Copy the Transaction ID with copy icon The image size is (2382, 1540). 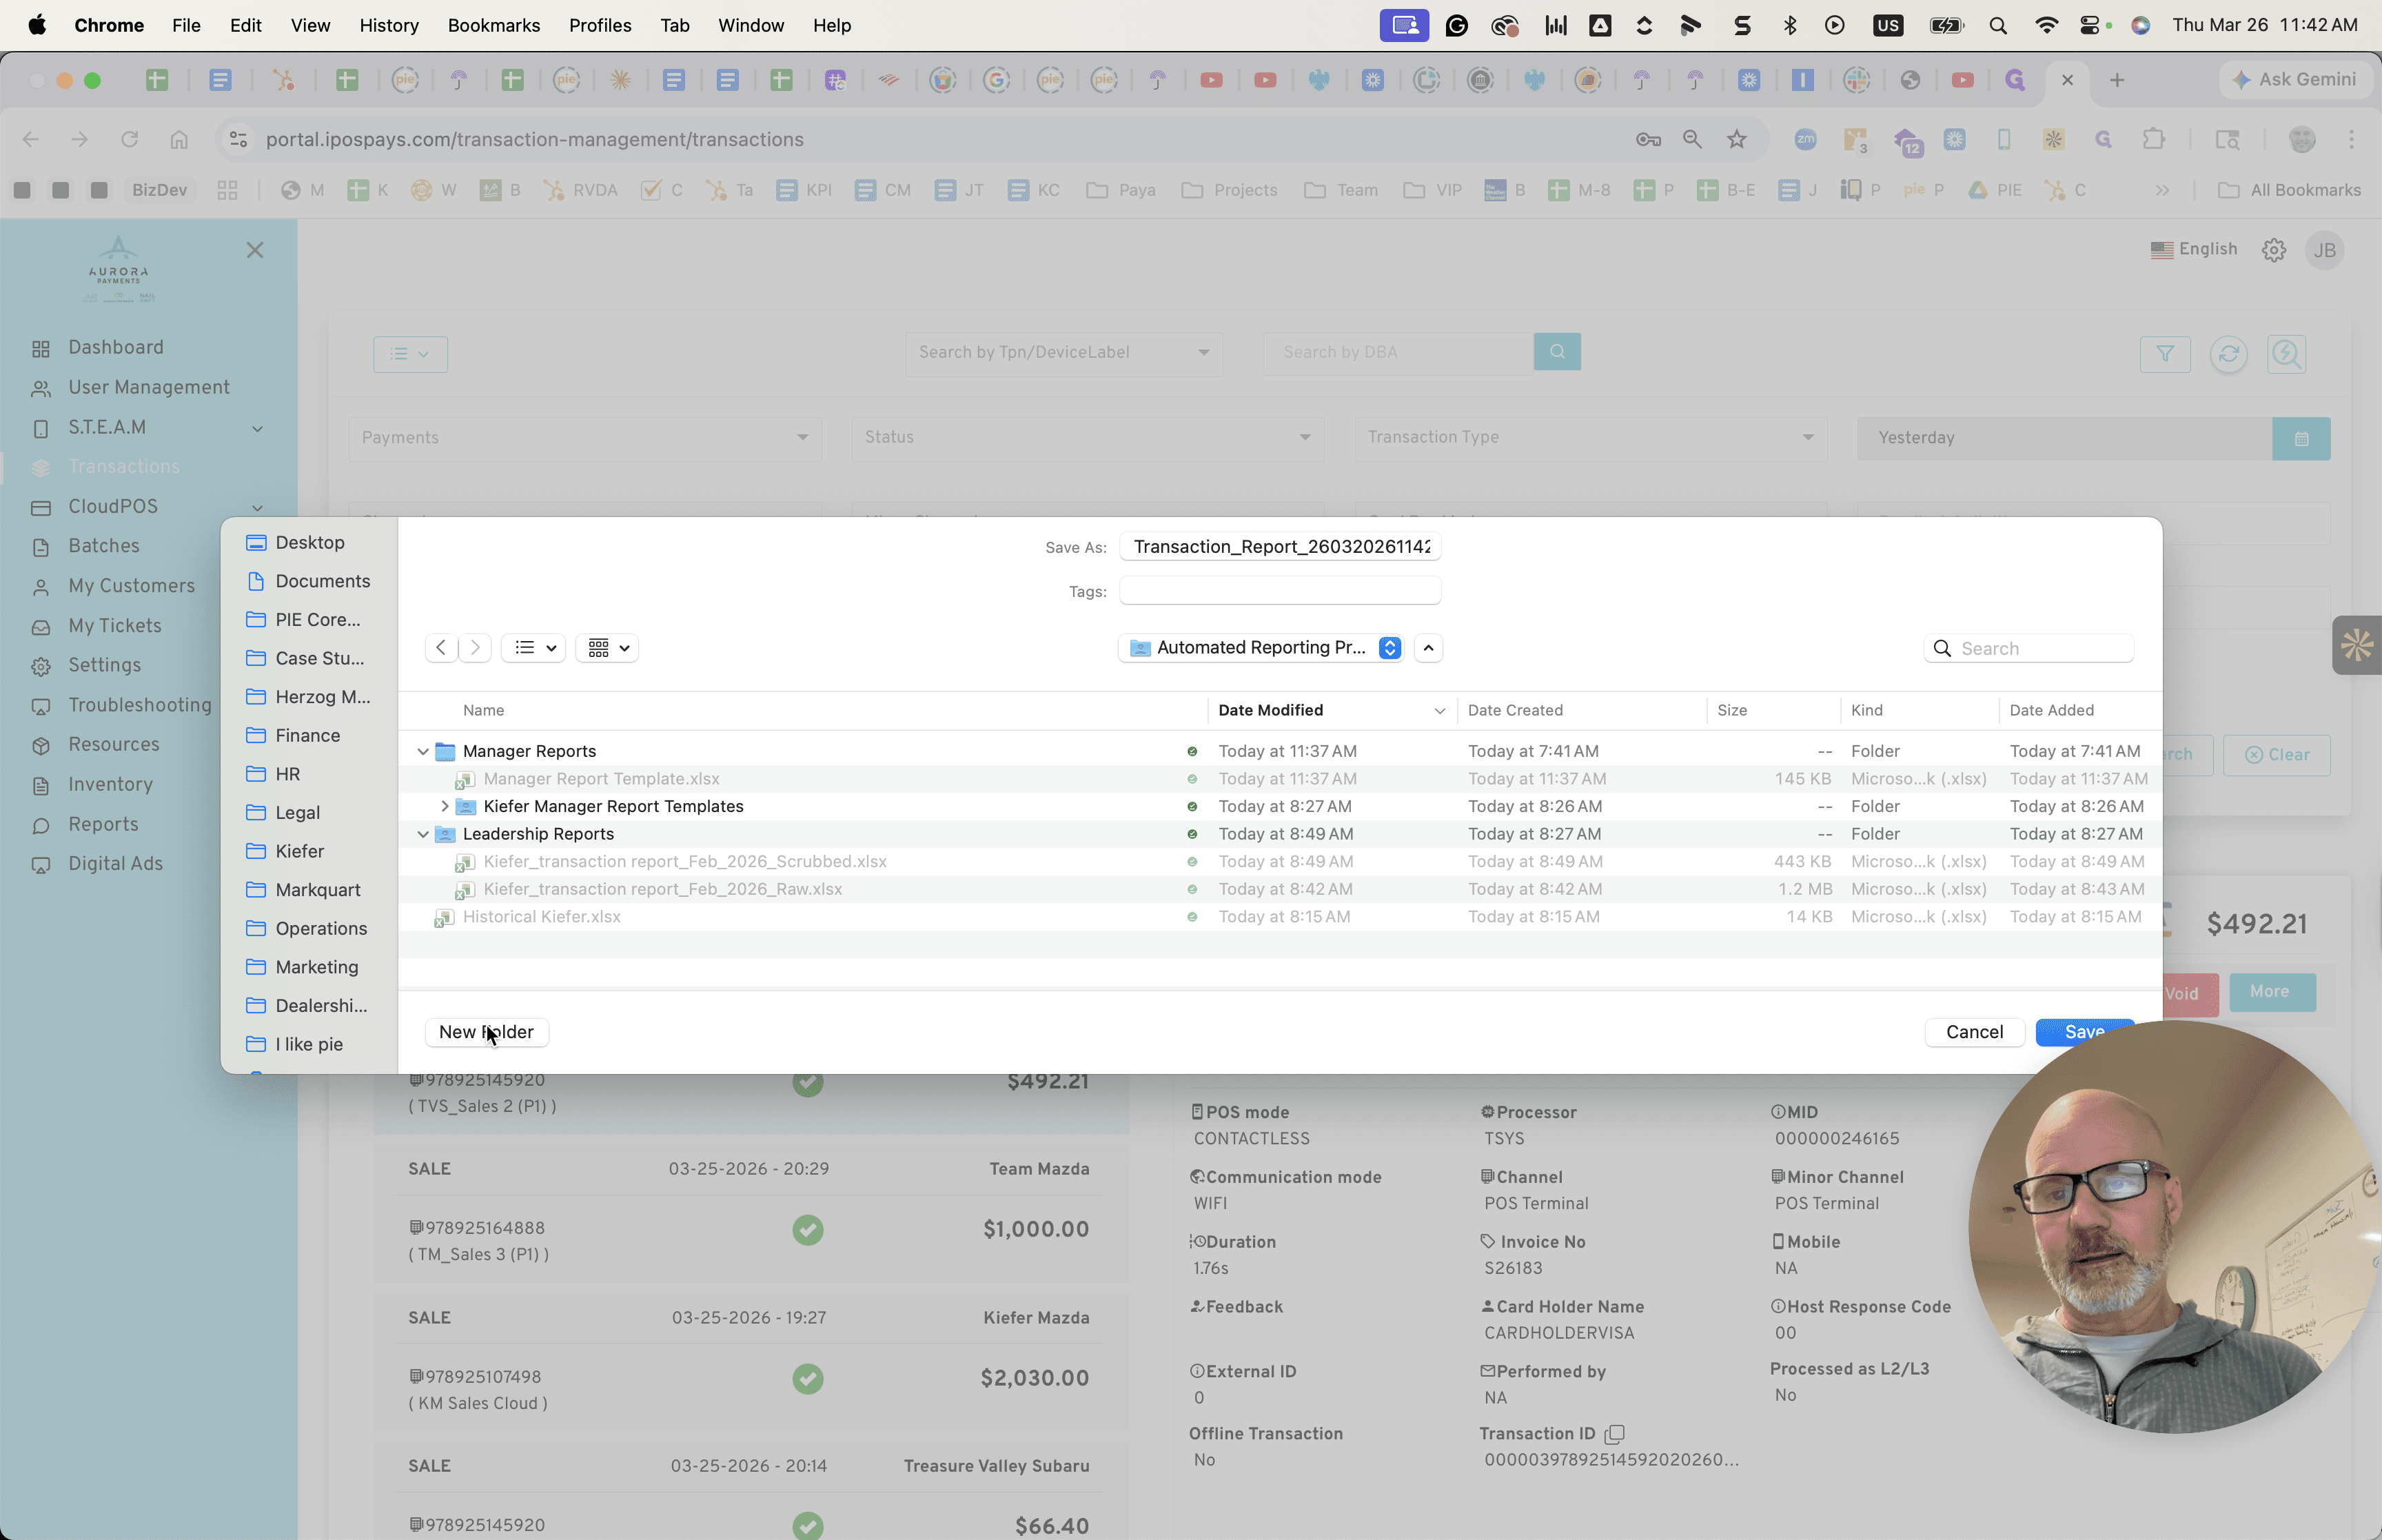click(x=1614, y=1434)
